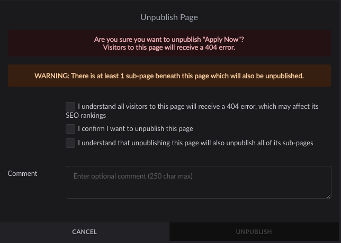Select the 'Unpublish Page' dialog title
Screen dimensions: 341x243
click(x=169, y=17)
